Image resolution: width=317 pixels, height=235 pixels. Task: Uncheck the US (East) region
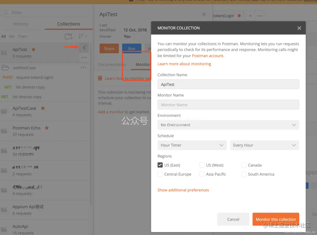click(160, 165)
